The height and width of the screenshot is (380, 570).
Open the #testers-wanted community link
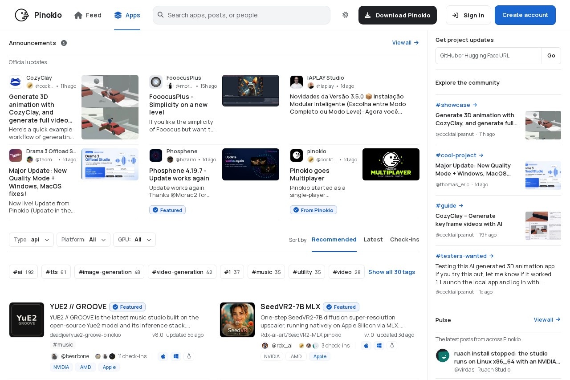coord(465,256)
